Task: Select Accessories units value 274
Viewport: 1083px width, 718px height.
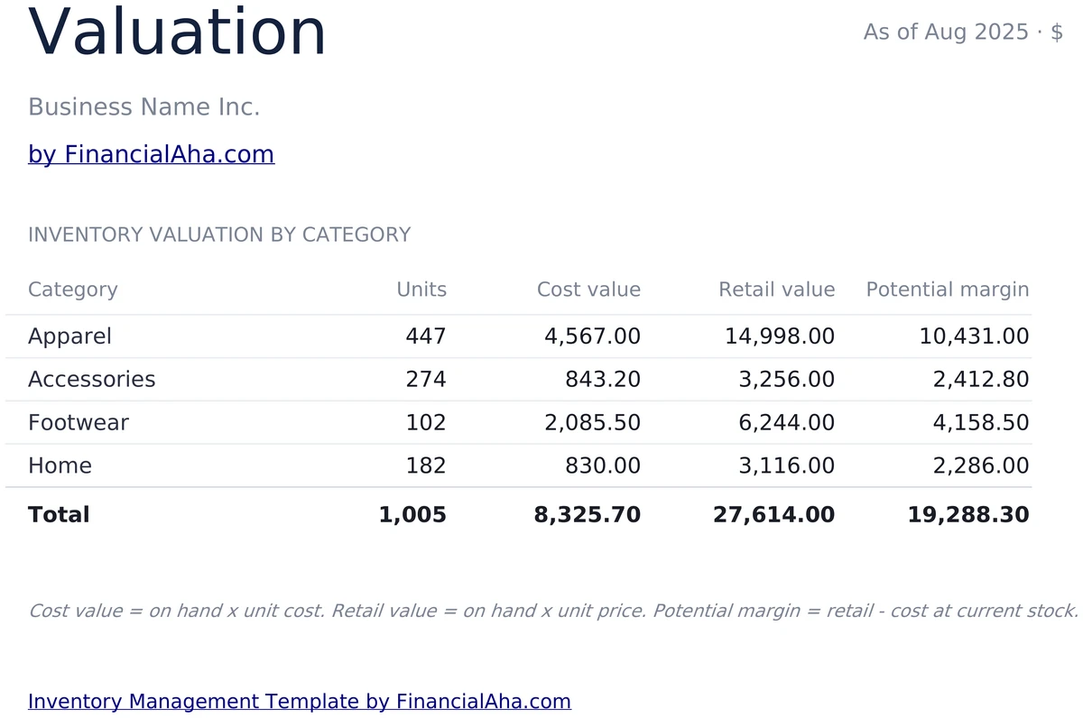Action: 426,380
